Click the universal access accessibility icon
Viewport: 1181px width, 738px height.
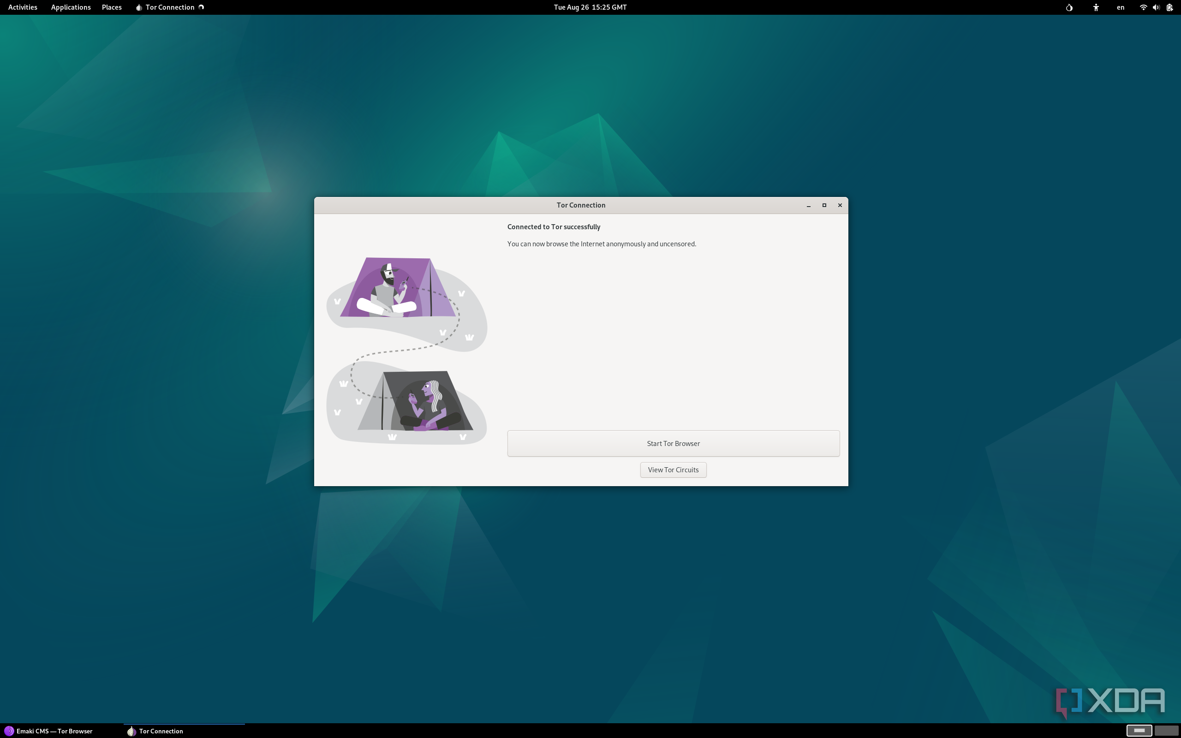click(x=1095, y=7)
